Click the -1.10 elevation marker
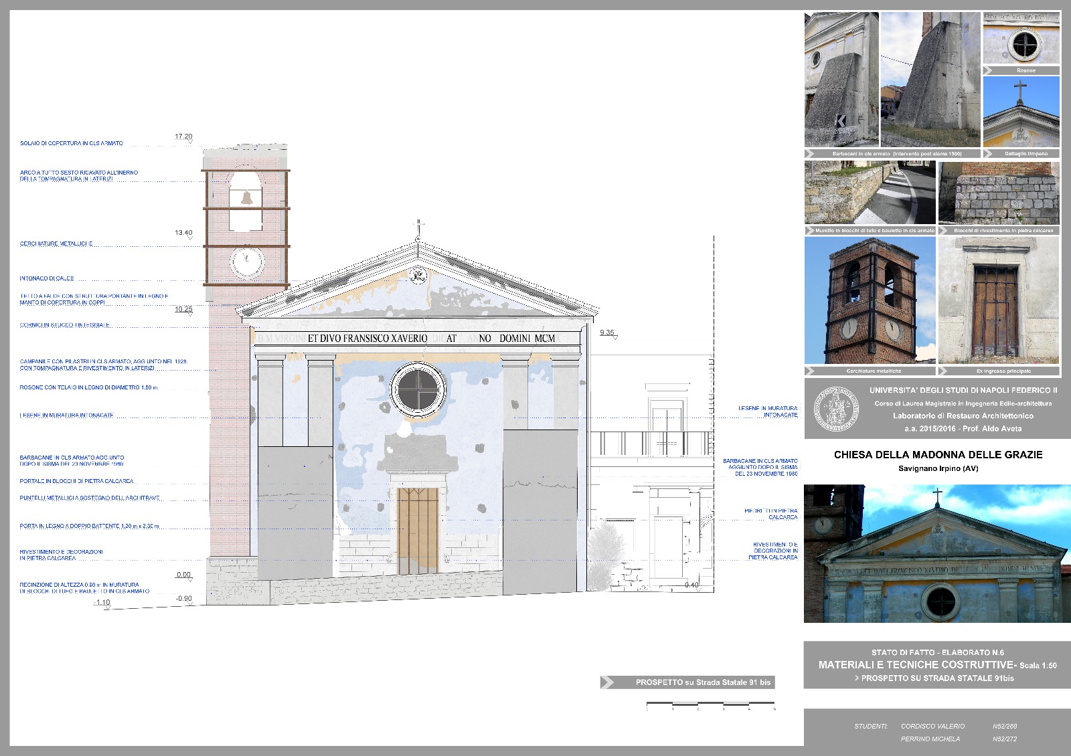 102,603
